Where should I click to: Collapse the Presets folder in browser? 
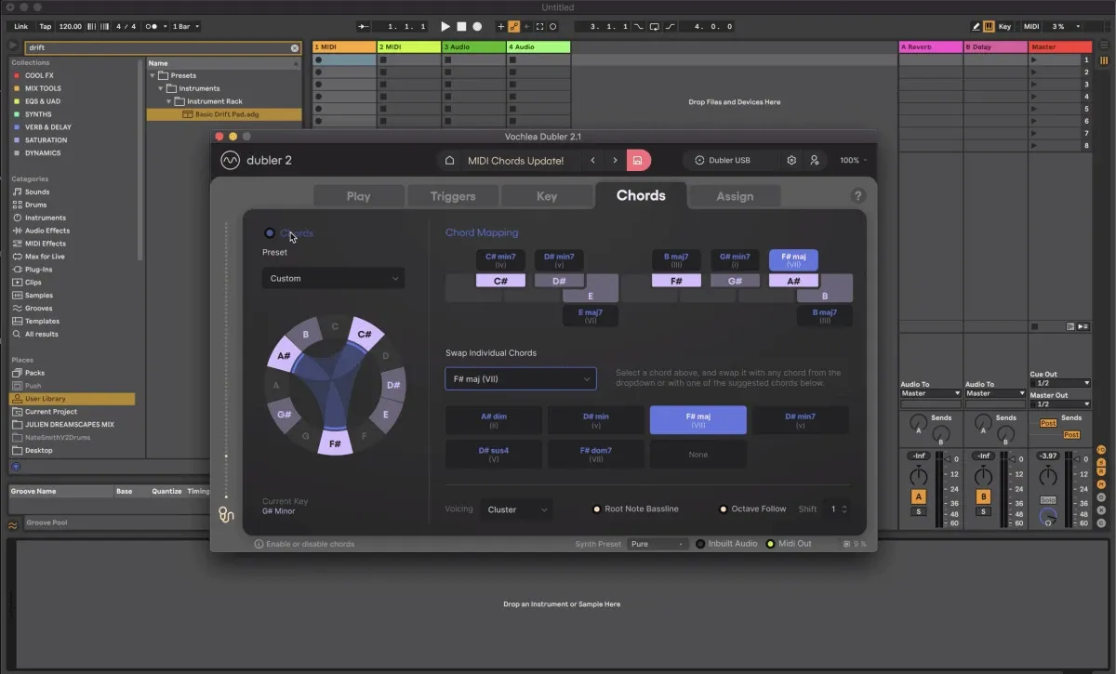[x=152, y=75]
